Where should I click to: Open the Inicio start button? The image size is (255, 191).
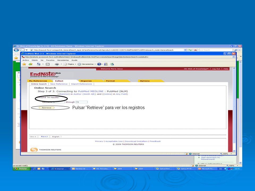(22, 169)
